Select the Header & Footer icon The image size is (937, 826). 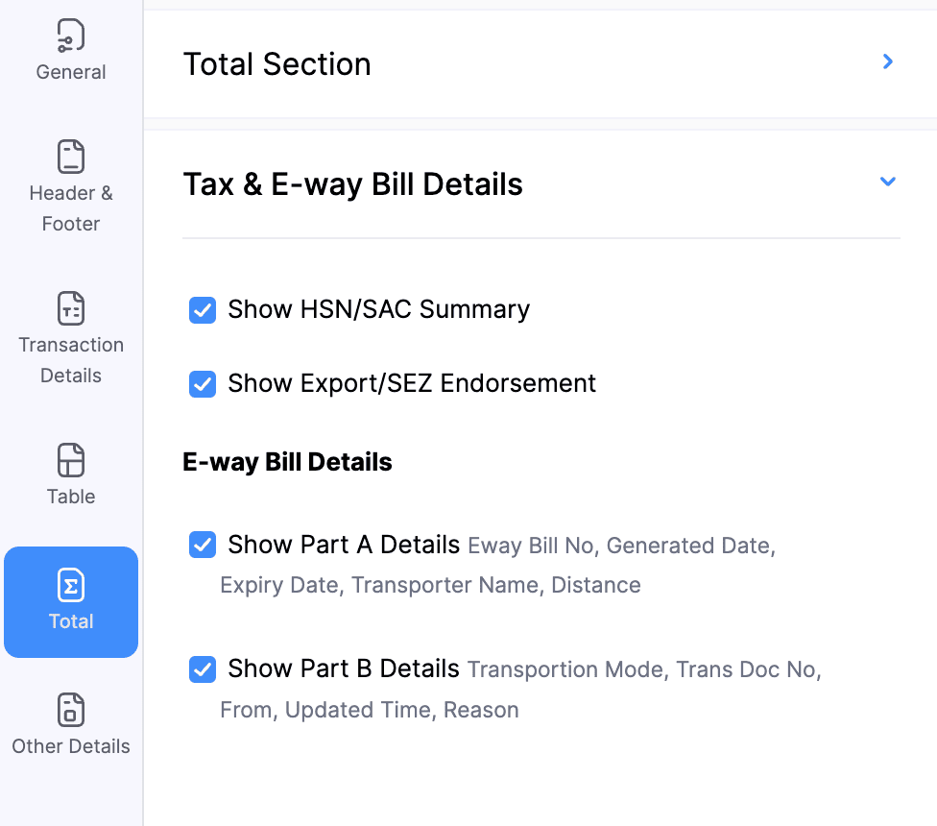click(71, 157)
